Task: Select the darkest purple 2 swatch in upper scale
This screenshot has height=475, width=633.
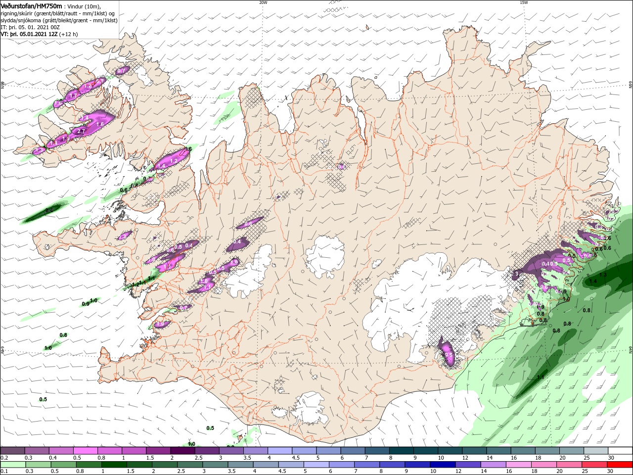Action: click(x=182, y=451)
